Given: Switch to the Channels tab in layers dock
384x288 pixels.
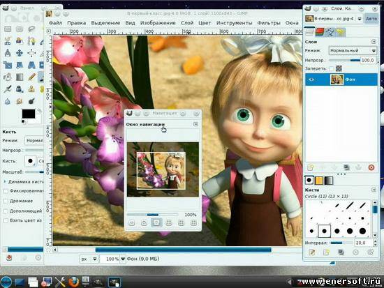Looking at the screenshot, I should click(320, 32).
